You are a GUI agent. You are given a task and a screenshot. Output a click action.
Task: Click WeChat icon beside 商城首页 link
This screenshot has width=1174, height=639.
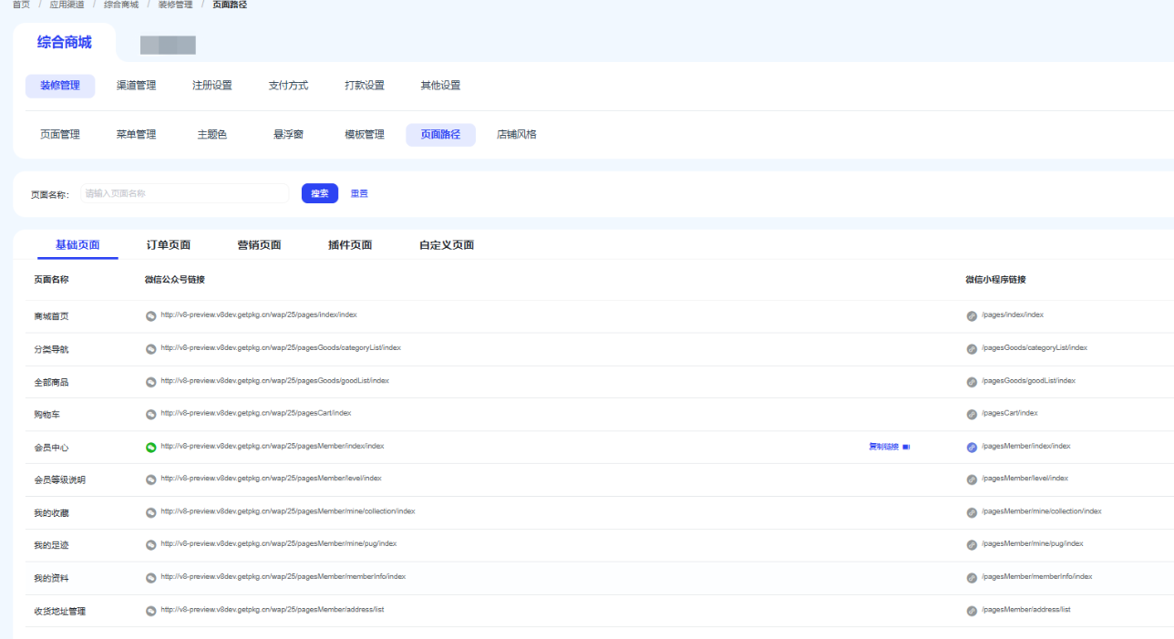(x=151, y=316)
